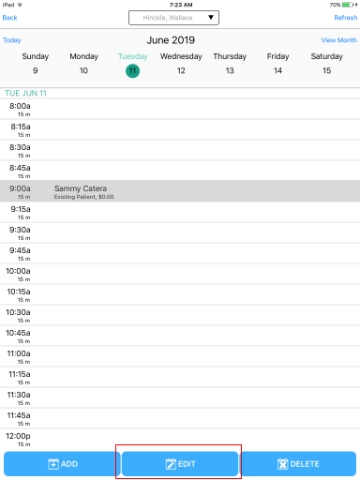
Task: Refresh the schedule
Action: pos(346,18)
